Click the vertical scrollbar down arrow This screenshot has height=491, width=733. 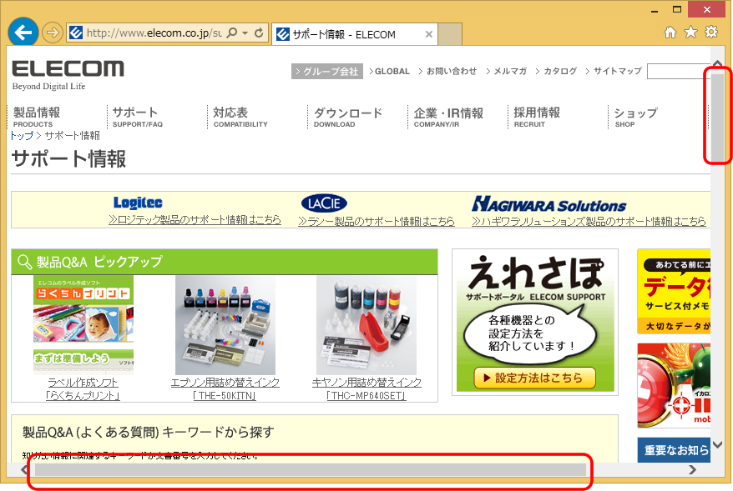click(x=717, y=445)
